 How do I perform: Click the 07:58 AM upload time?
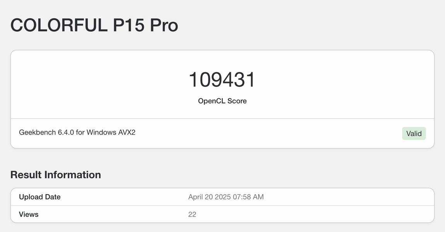(x=248, y=197)
